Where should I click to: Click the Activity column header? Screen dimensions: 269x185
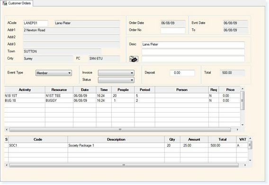coord(25,90)
